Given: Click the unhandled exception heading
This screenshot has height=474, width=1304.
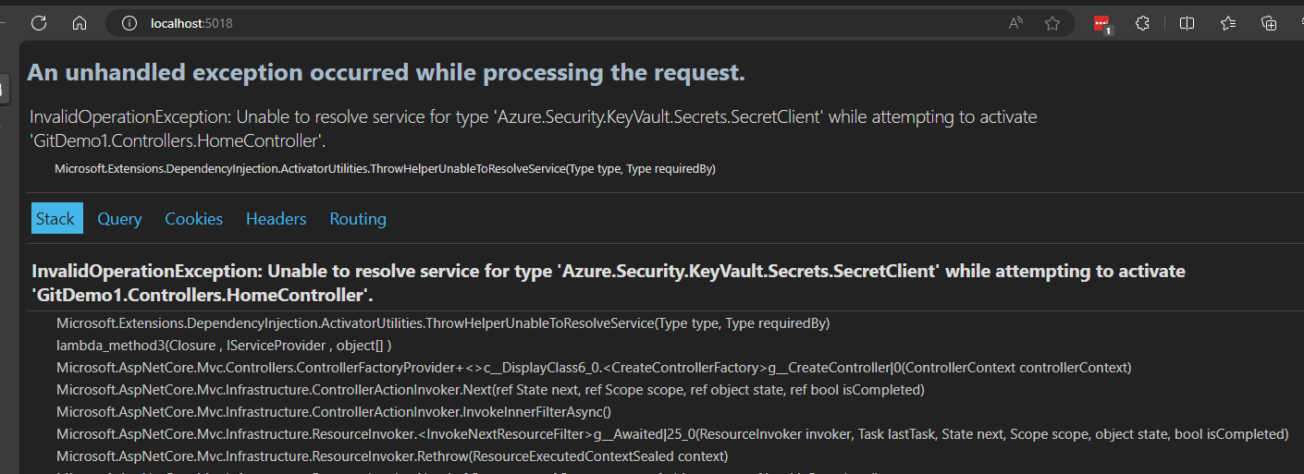Looking at the screenshot, I should pos(386,72).
